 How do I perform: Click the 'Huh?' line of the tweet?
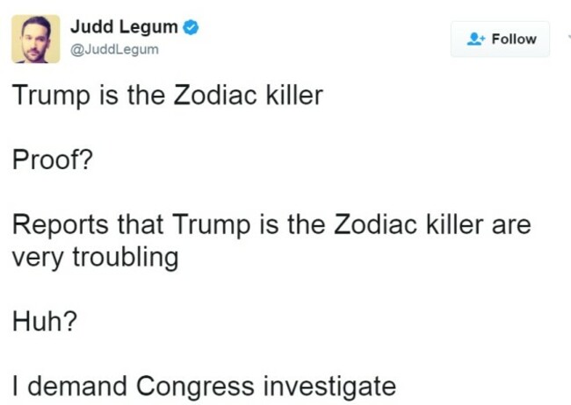45,322
